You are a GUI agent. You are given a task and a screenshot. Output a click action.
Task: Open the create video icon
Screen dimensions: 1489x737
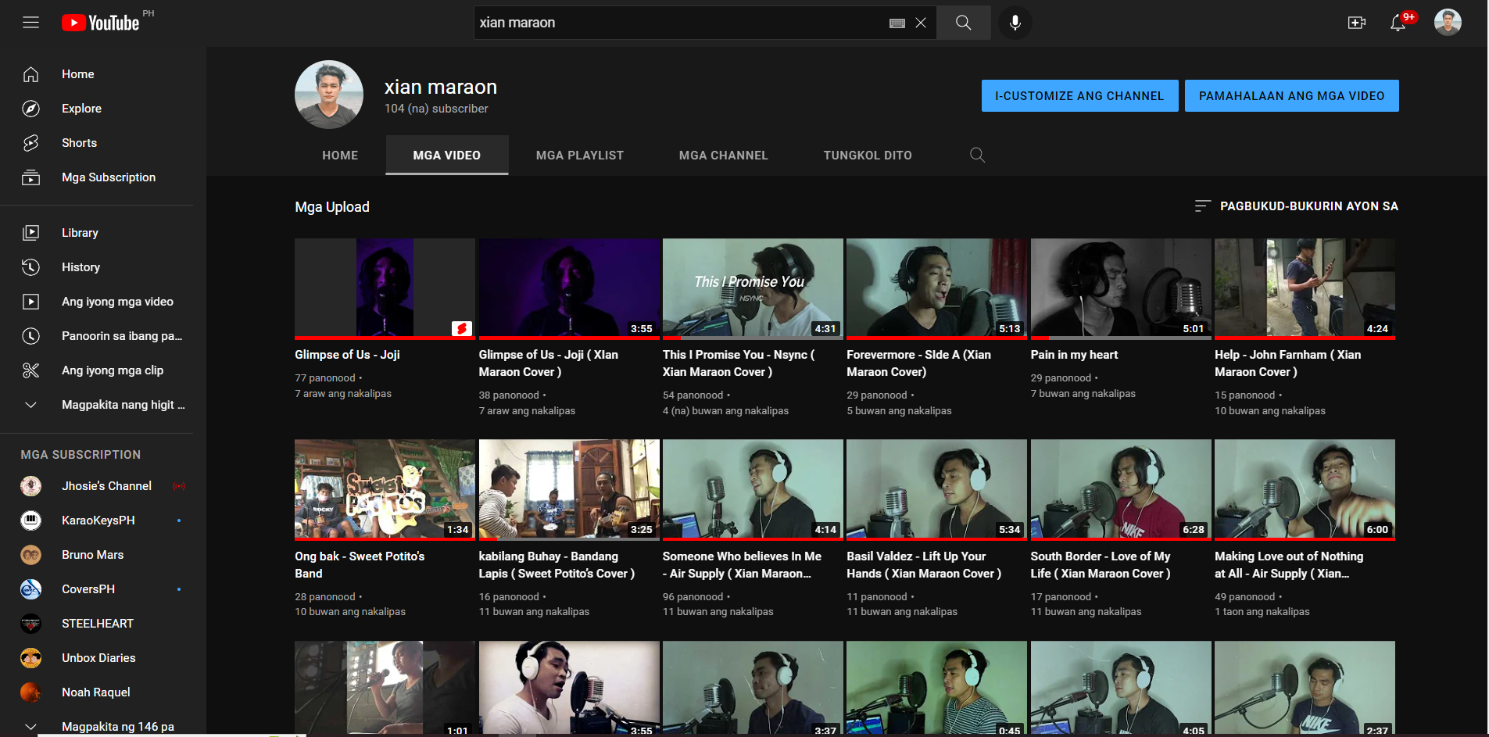(x=1357, y=23)
